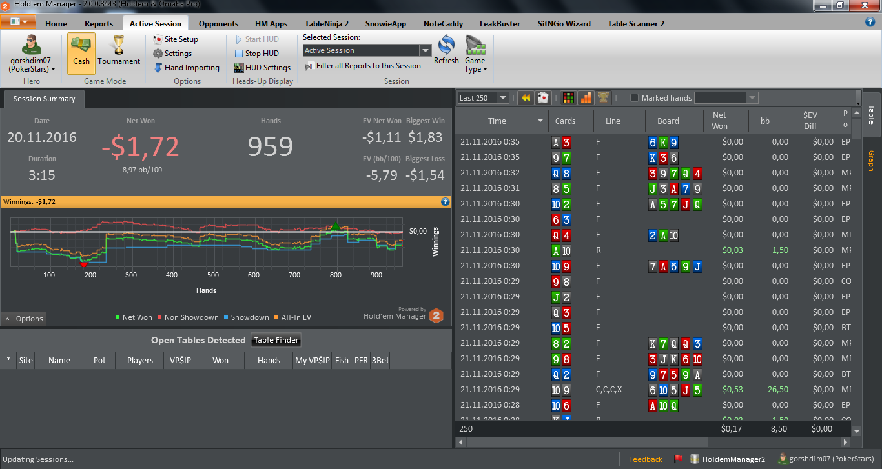Click scroll down arrow of hands table

click(857, 430)
